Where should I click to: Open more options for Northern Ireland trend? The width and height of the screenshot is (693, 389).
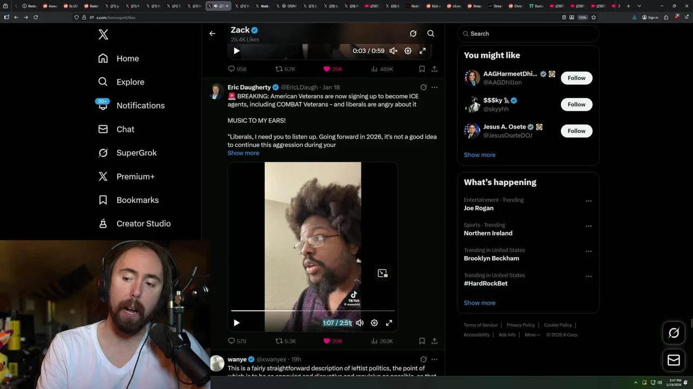pyautogui.click(x=589, y=226)
